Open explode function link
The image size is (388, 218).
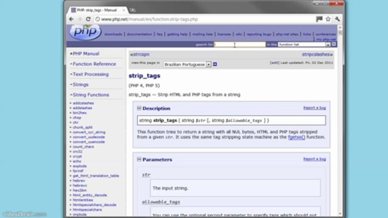point(79,166)
